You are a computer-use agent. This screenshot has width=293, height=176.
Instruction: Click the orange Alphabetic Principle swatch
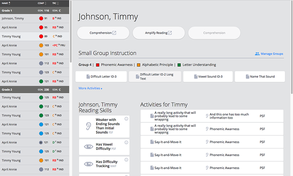click(138, 65)
